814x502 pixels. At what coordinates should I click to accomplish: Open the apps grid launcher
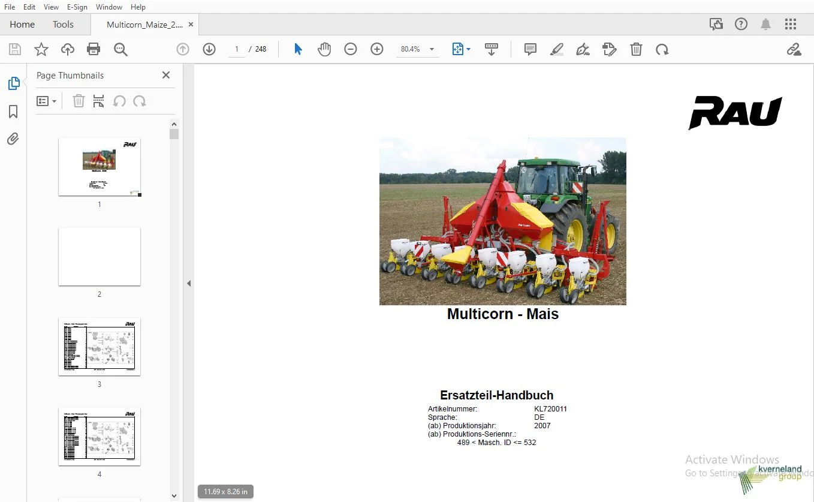point(791,24)
